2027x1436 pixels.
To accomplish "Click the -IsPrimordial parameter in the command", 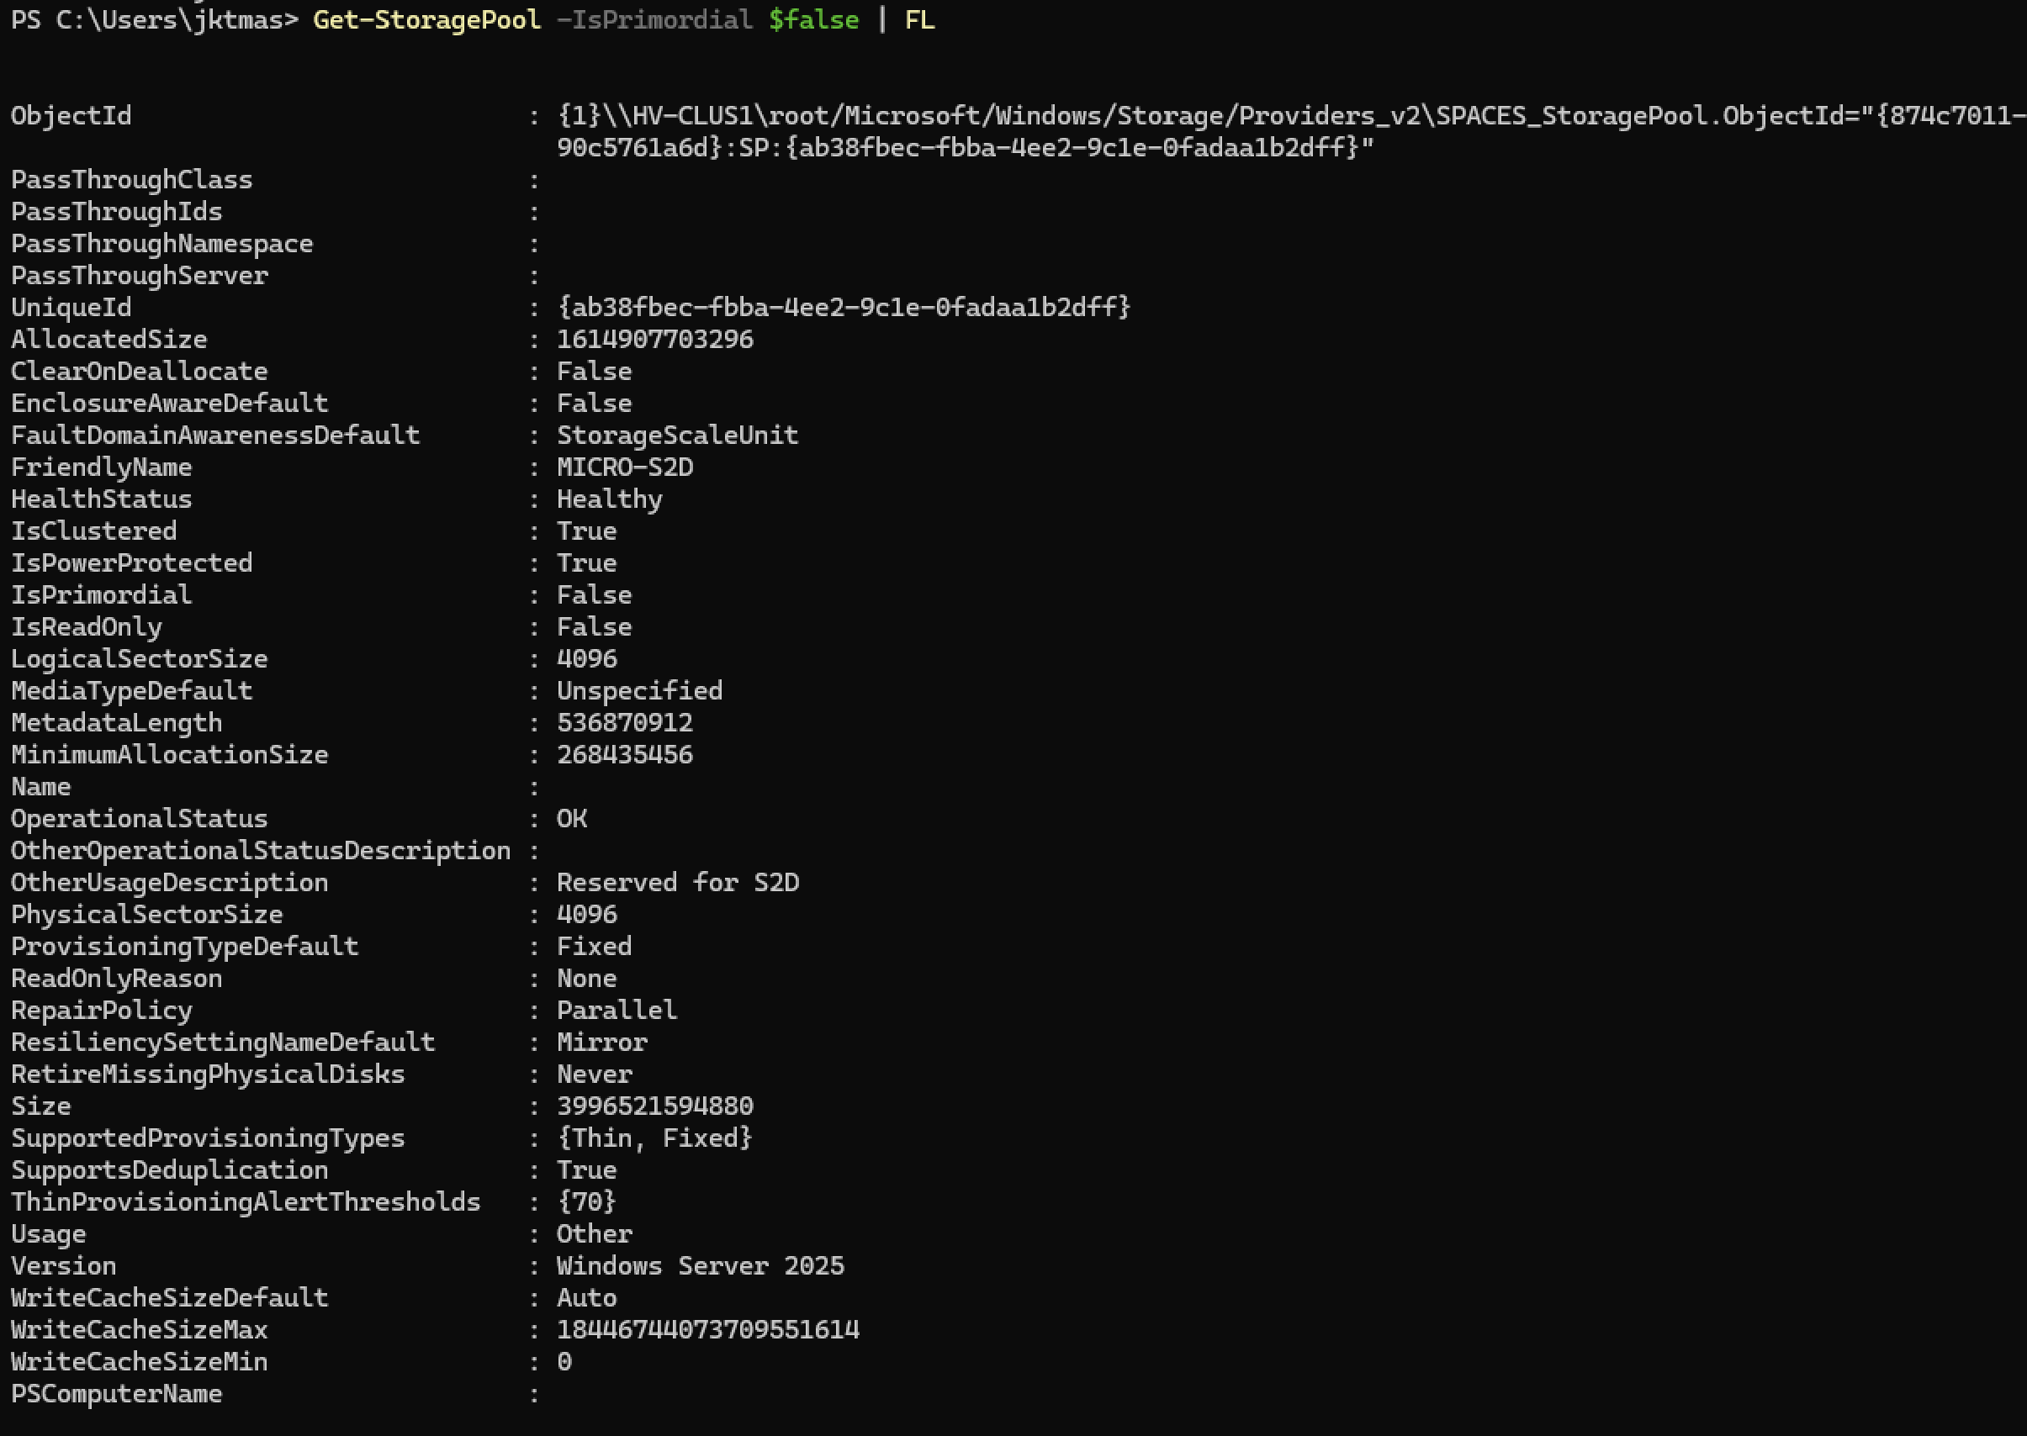I will pos(654,19).
